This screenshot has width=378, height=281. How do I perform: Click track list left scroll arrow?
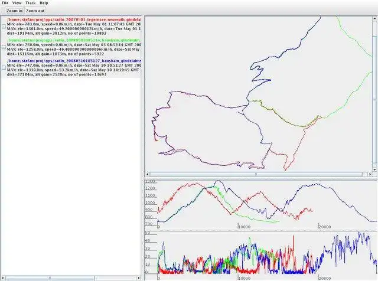tap(2, 278)
